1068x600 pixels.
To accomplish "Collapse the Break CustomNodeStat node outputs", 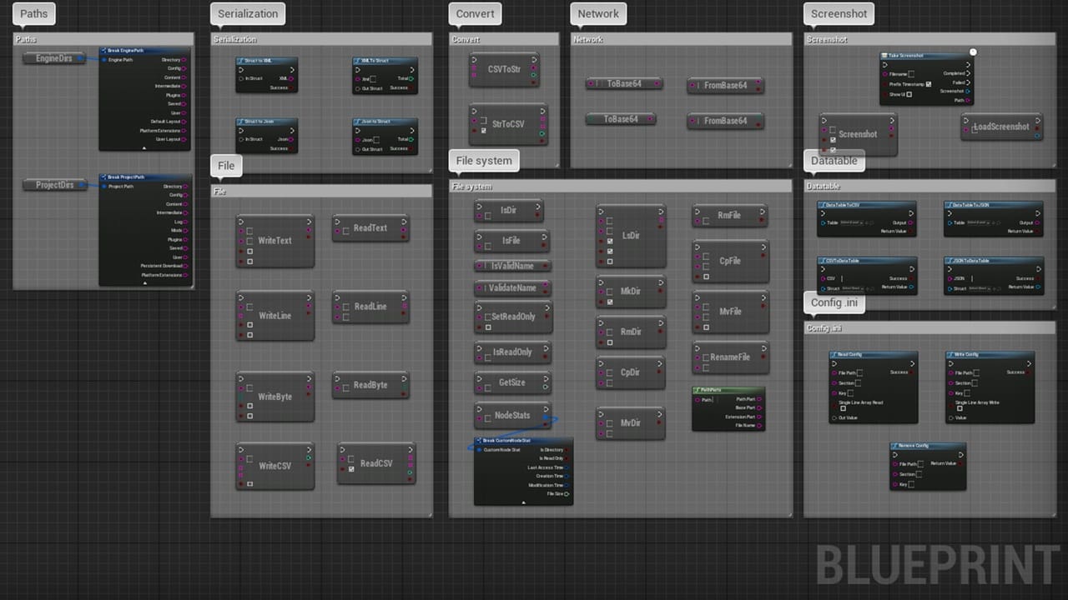I will tap(524, 501).
